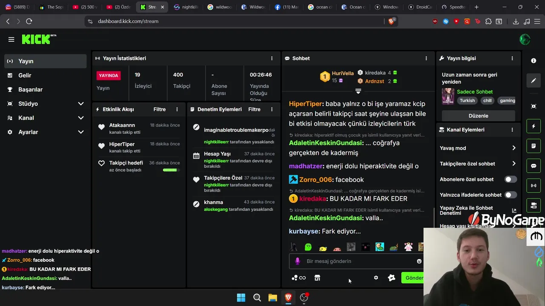Open a new browser tab

[x=476, y=7]
